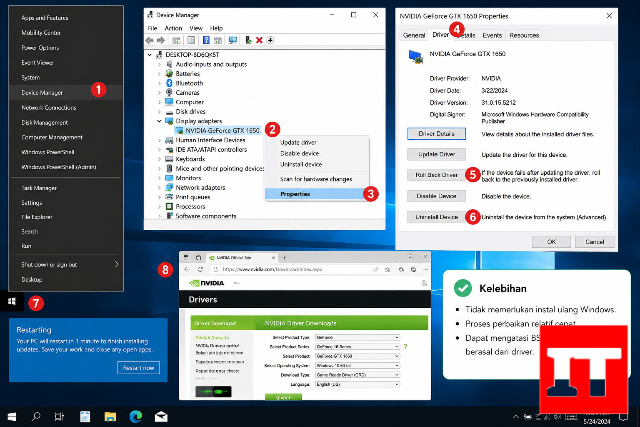
Task: Open the Select Product Type dropdown
Action: pos(357,337)
